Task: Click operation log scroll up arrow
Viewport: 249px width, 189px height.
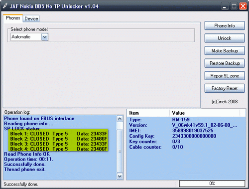Action: tap(120, 119)
